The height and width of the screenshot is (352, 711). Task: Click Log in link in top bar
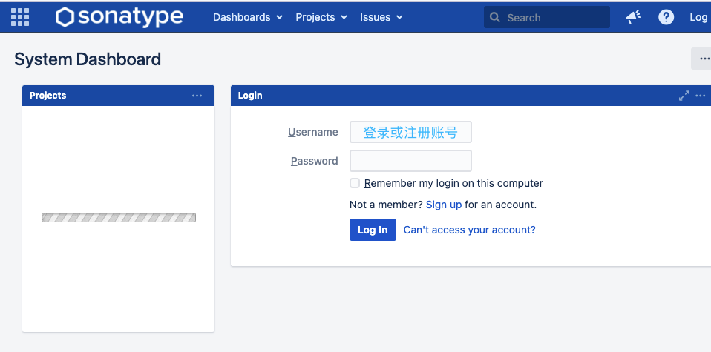[x=700, y=17]
